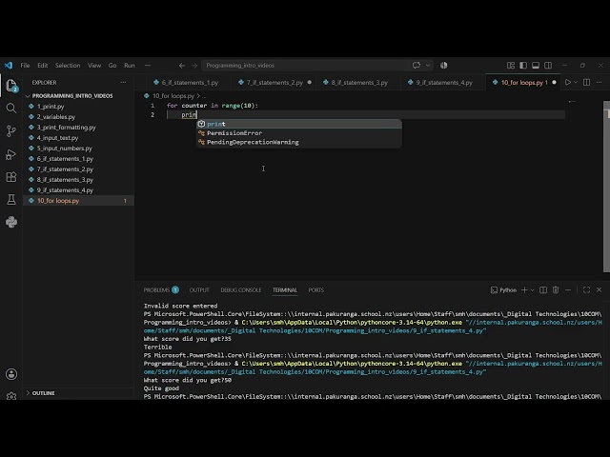Open the Edit menu

[42, 66]
